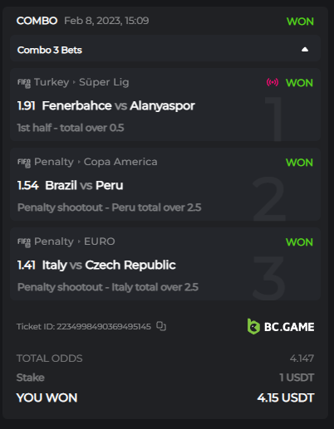The image size is (334, 429).
Task: Open the Brazil vs Peru match
Action: (x=84, y=185)
